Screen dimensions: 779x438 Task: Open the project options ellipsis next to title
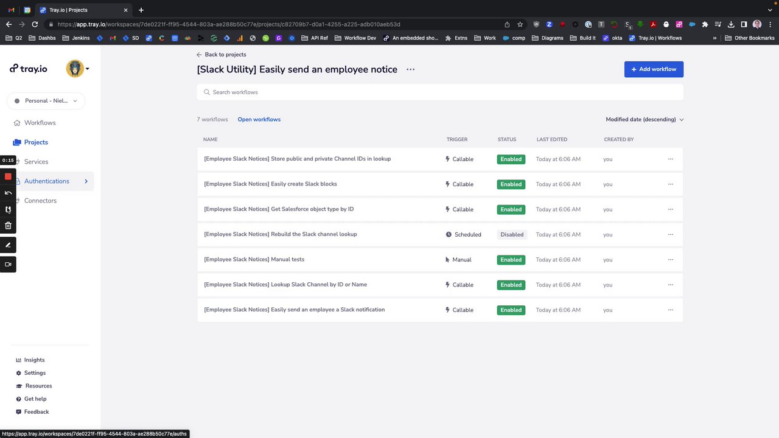[410, 69]
